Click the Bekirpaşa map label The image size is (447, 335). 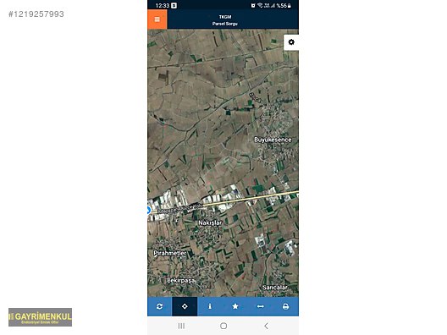pos(181,281)
